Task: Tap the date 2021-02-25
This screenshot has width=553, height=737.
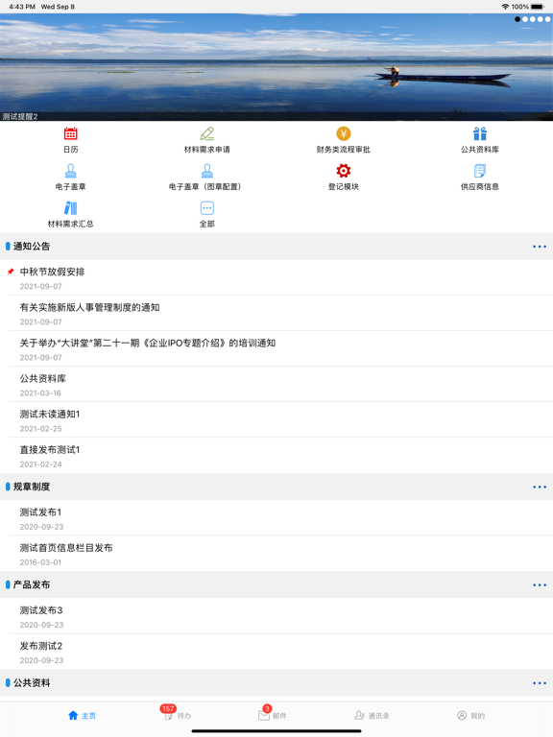Action: click(x=40, y=429)
